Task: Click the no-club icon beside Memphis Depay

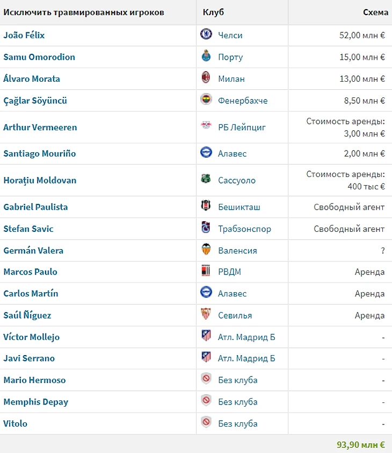Action: click(x=206, y=401)
